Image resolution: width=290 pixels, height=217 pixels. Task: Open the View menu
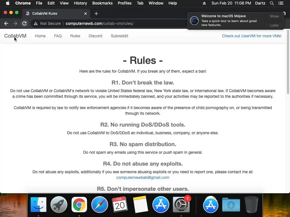64,3
